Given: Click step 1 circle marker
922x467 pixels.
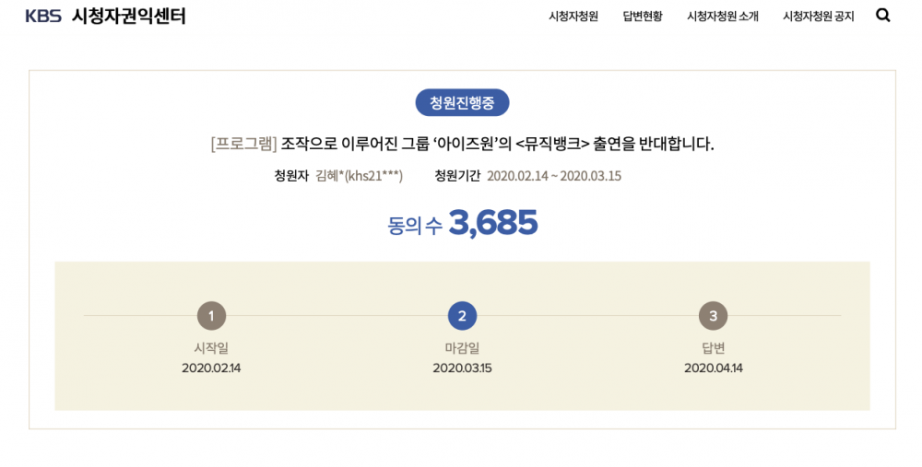Looking at the screenshot, I should coord(211,316).
